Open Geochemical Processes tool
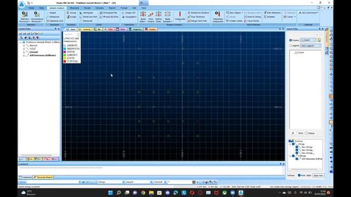This screenshot has height=197, width=351. pyautogui.click(x=37, y=17)
